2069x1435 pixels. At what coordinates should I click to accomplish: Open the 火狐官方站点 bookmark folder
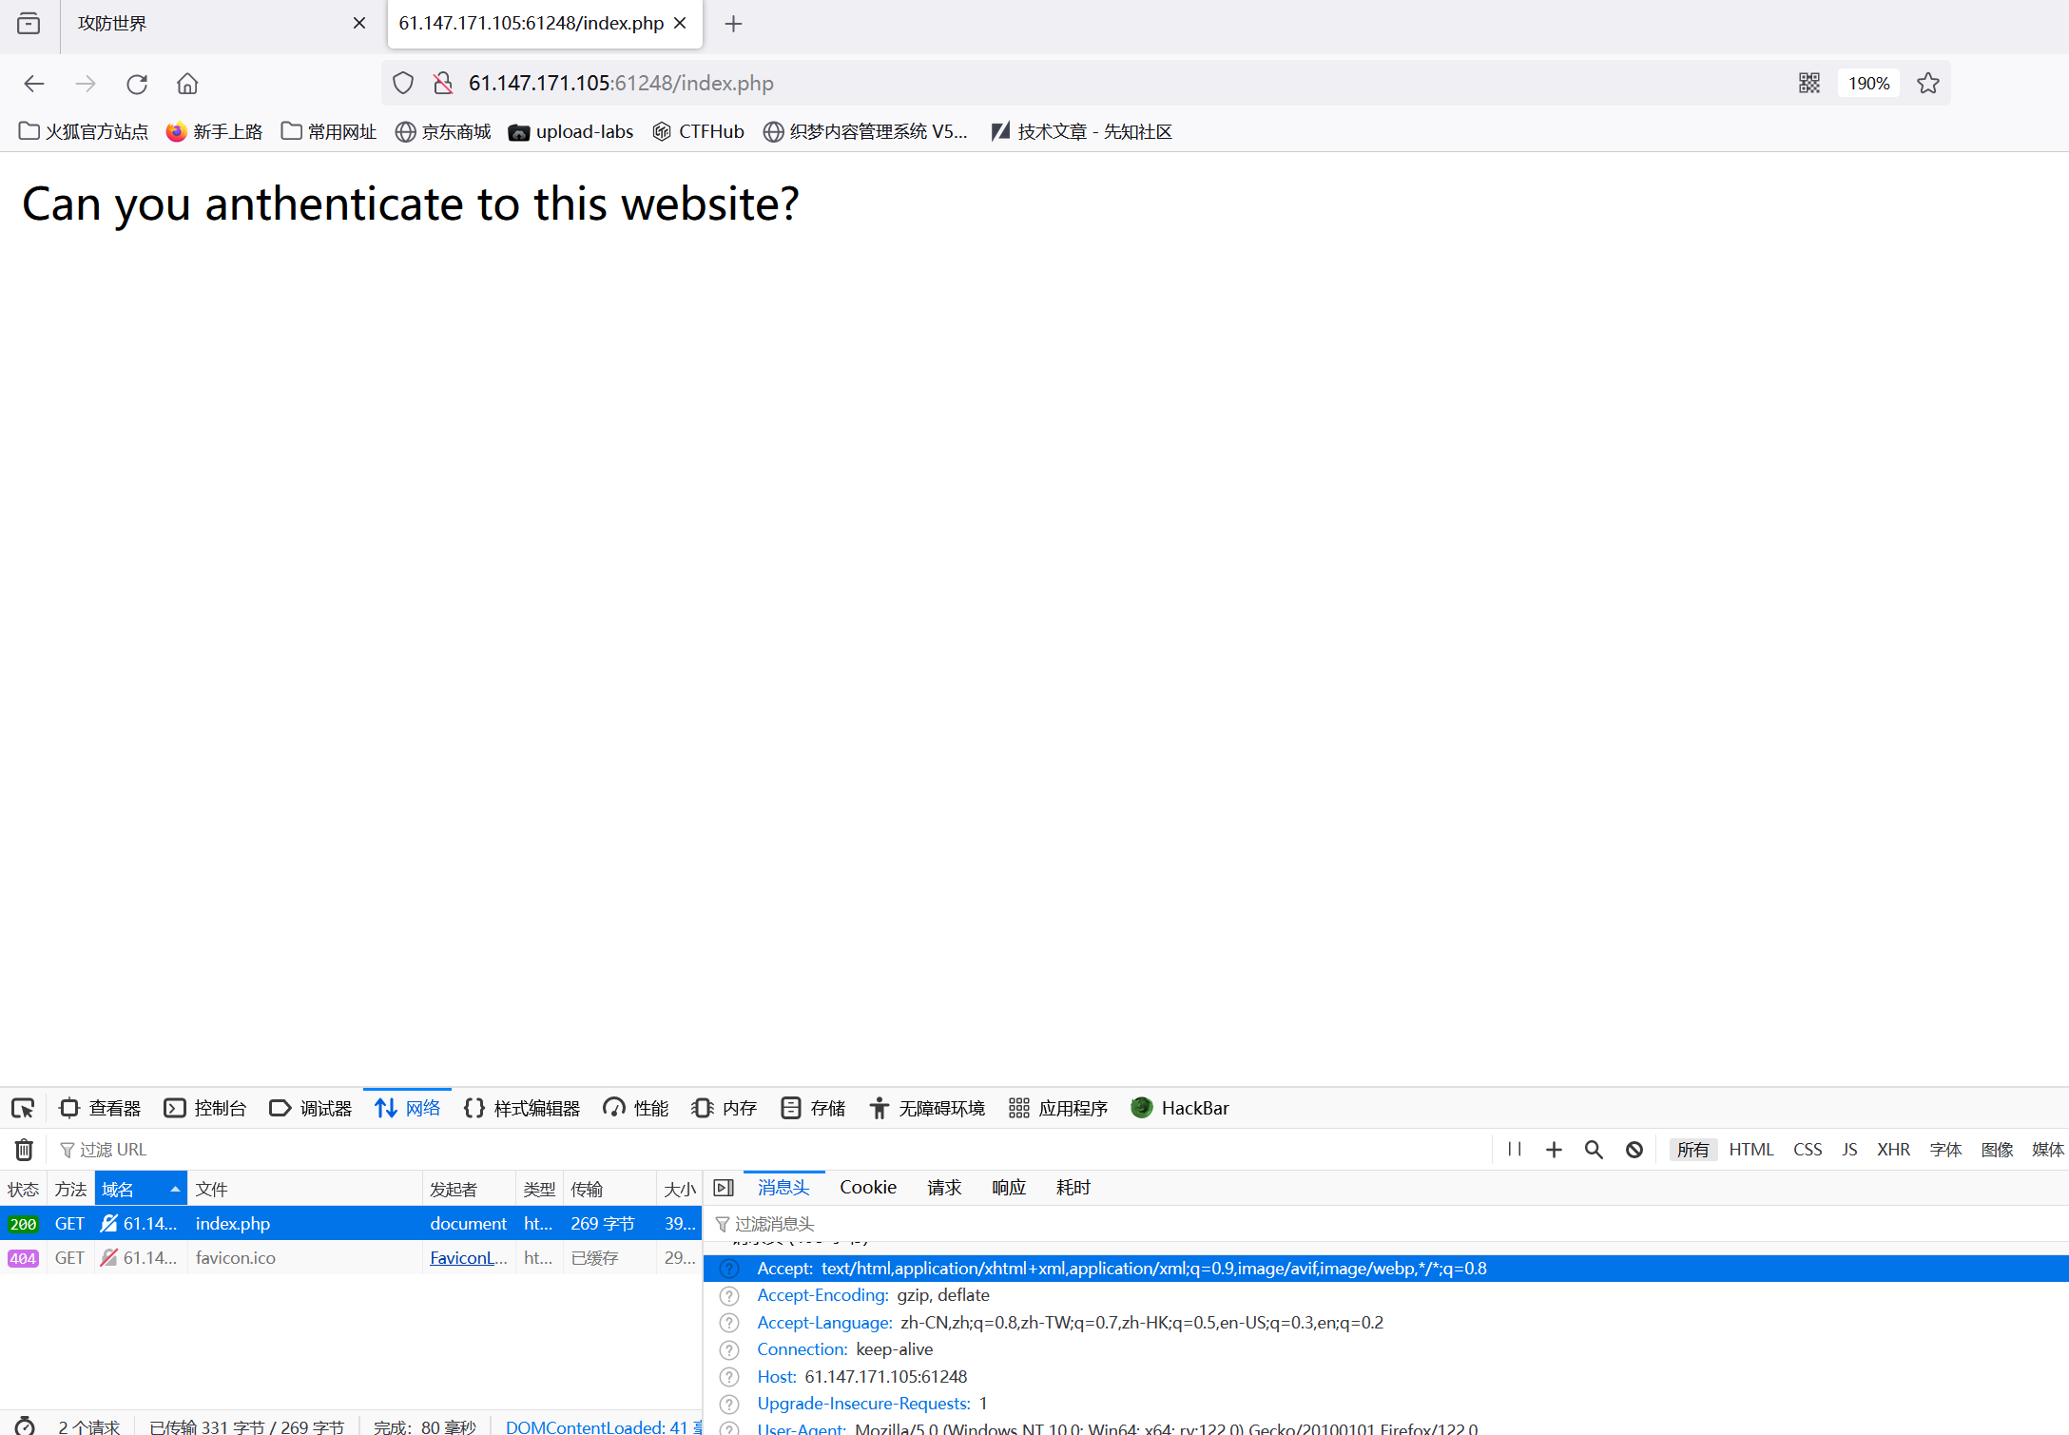(84, 131)
